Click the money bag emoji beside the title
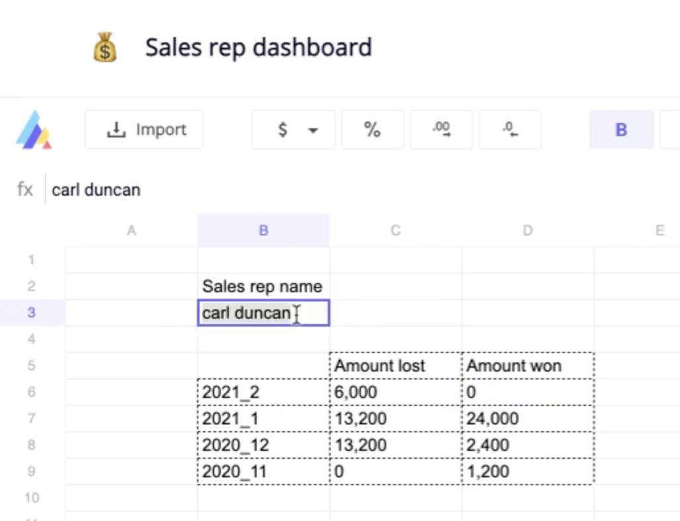This screenshot has height=521, width=680. tap(105, 47)
